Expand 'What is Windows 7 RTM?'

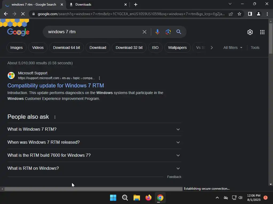94,129
